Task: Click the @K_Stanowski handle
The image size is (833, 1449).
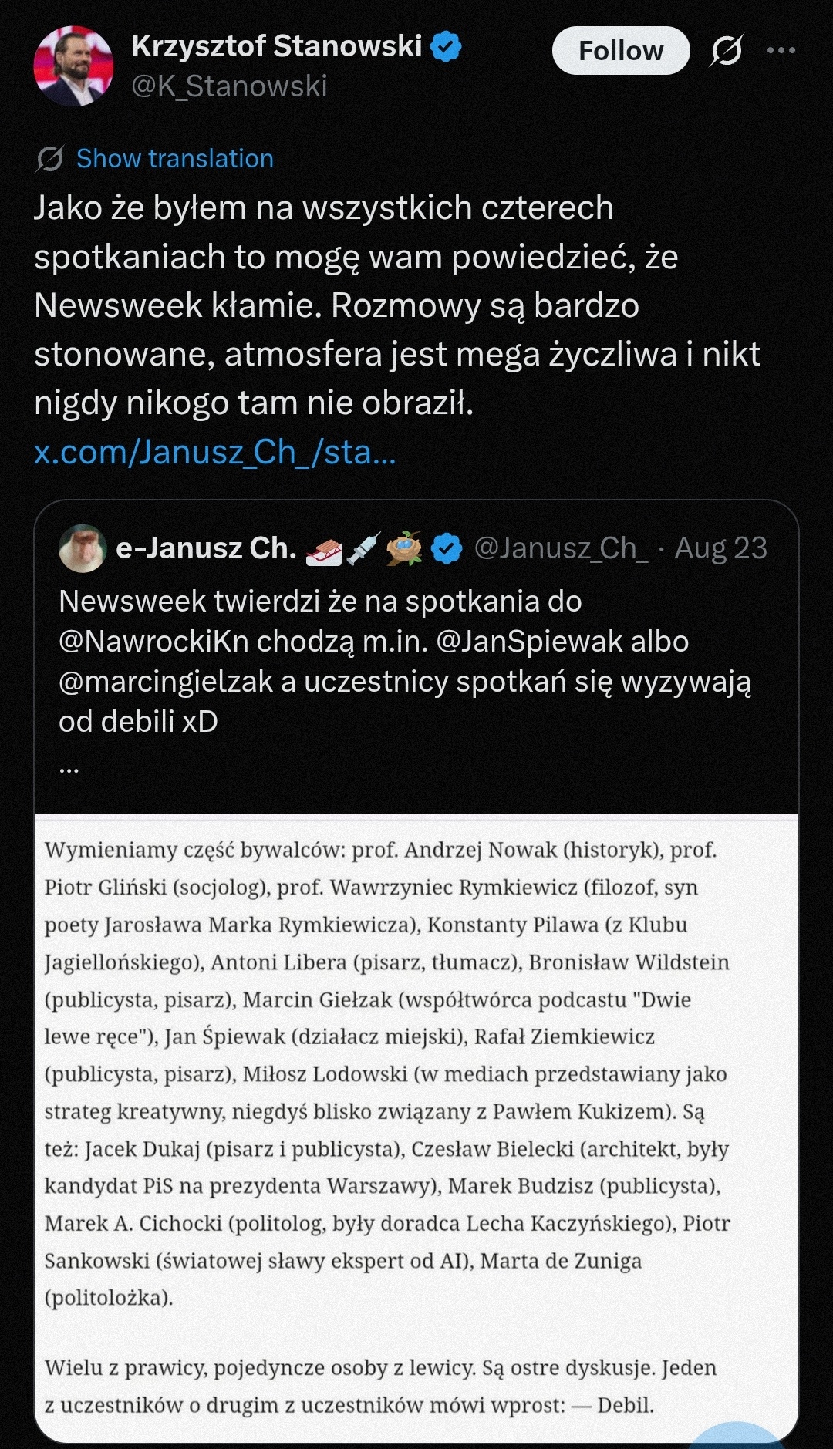Action: coord(230,86)
